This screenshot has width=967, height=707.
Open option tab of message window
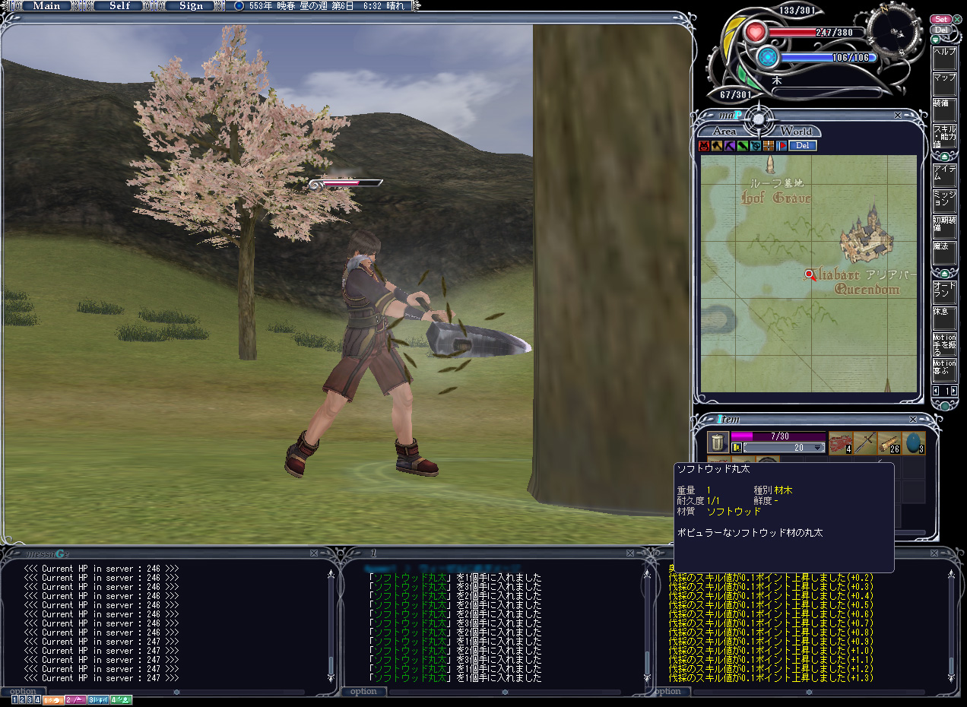click(23, 692)
